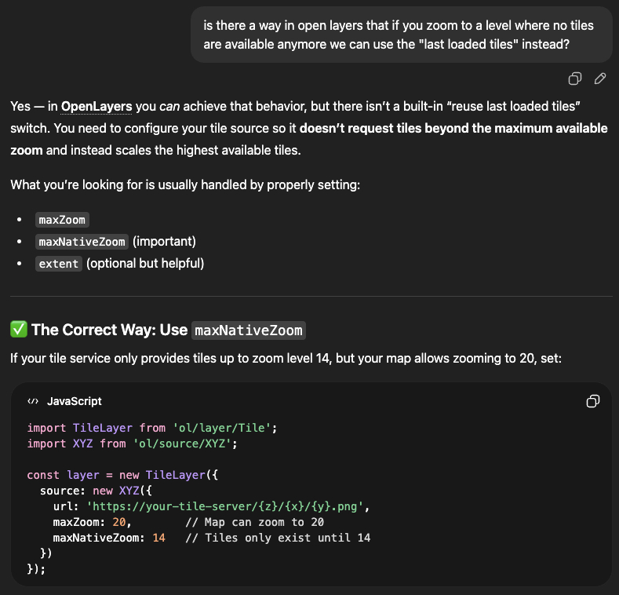Click the extent bullet code chip
The width and height of the screenshot is (619, 595).
pos(59,264)
